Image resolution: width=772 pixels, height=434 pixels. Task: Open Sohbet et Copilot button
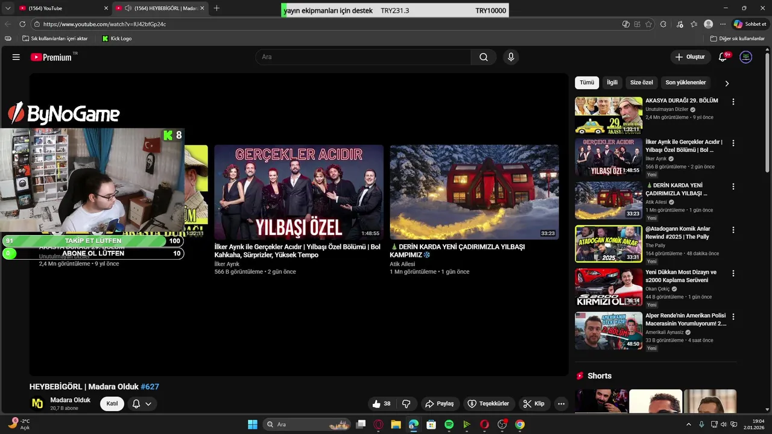(x=750, y=24)
